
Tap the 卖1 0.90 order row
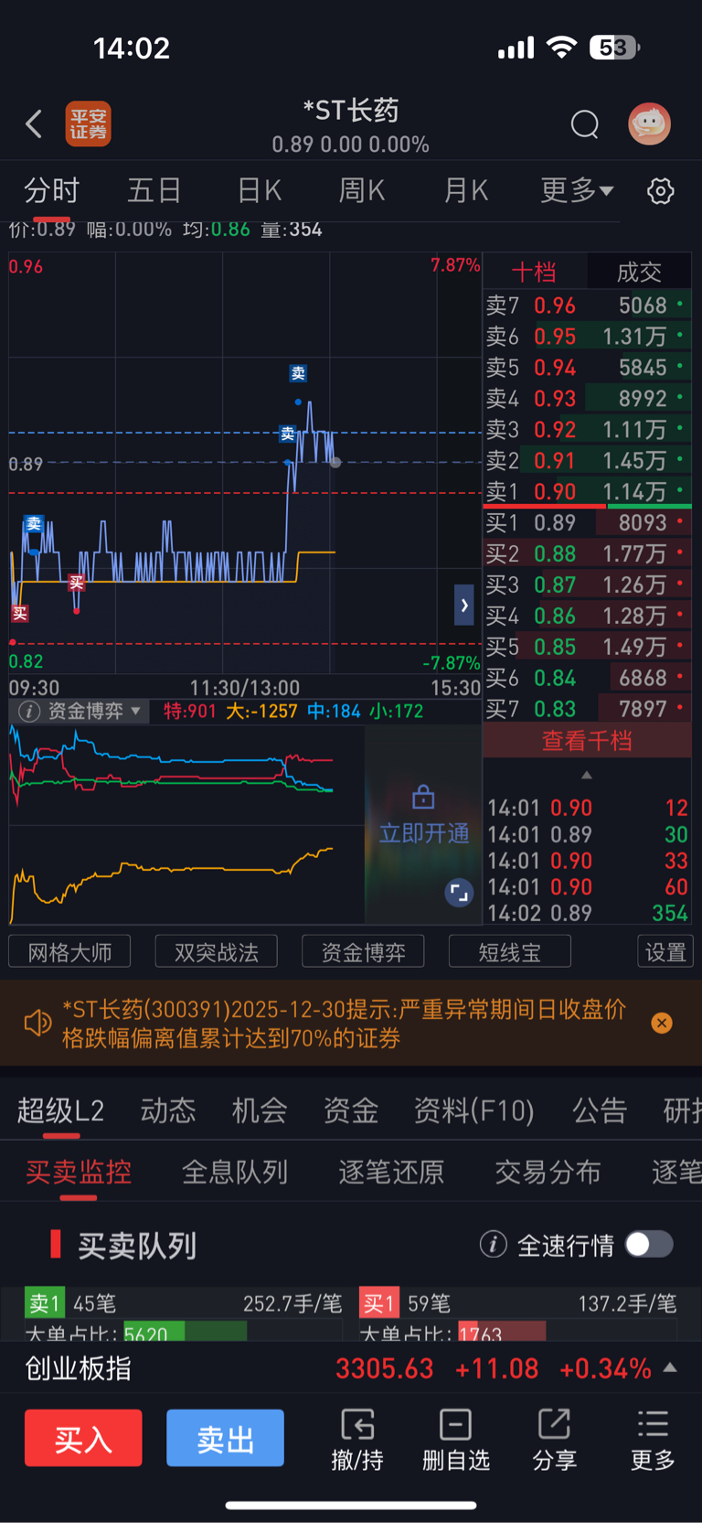coord(588,491)
